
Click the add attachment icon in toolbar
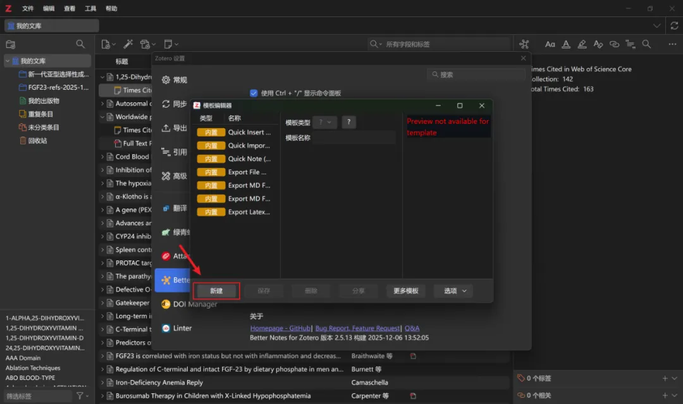(x=145, y=44)
